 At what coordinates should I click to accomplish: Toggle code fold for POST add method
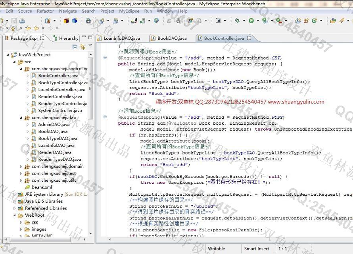tap(105, 117)
